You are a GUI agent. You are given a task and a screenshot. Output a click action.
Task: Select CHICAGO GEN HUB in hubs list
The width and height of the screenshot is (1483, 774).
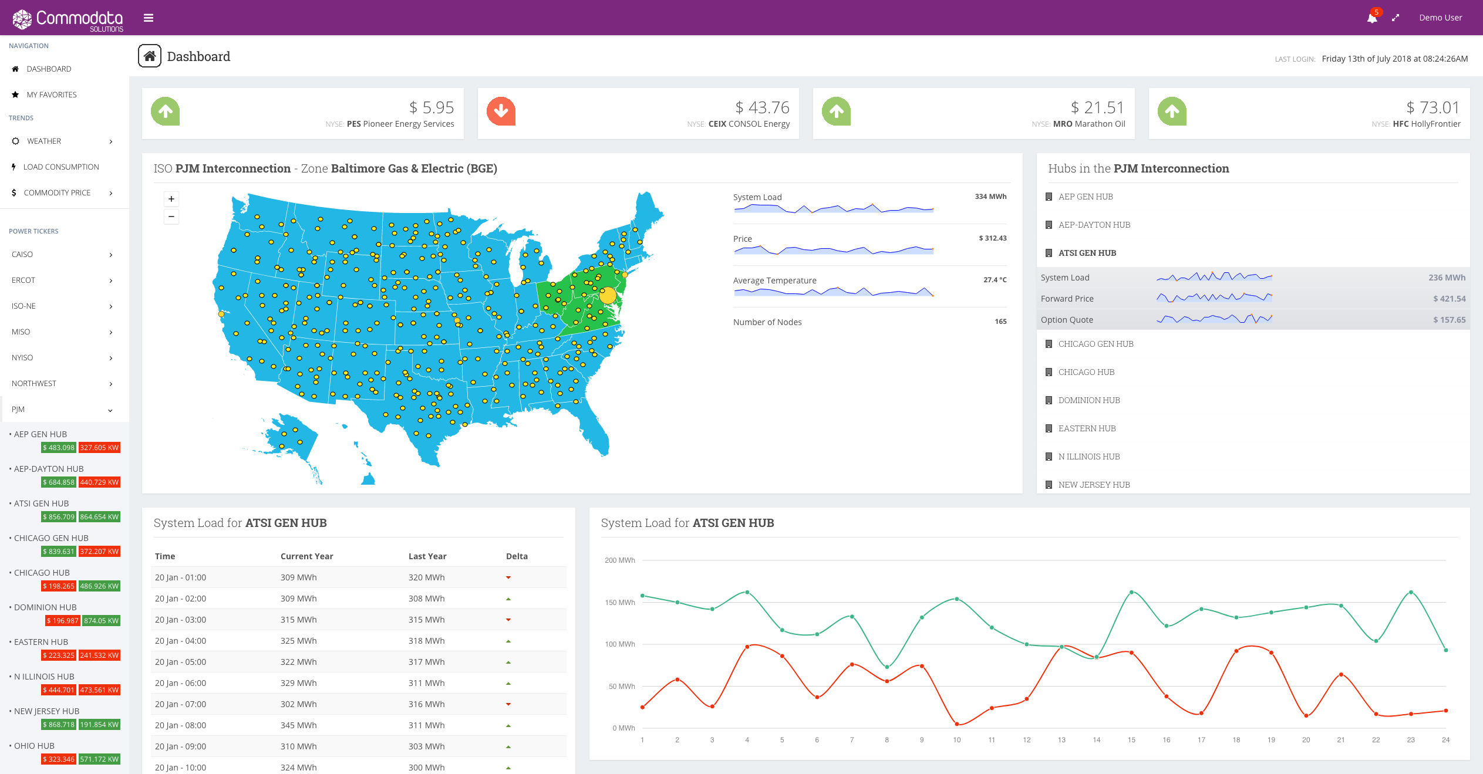tap(1096, 344)
